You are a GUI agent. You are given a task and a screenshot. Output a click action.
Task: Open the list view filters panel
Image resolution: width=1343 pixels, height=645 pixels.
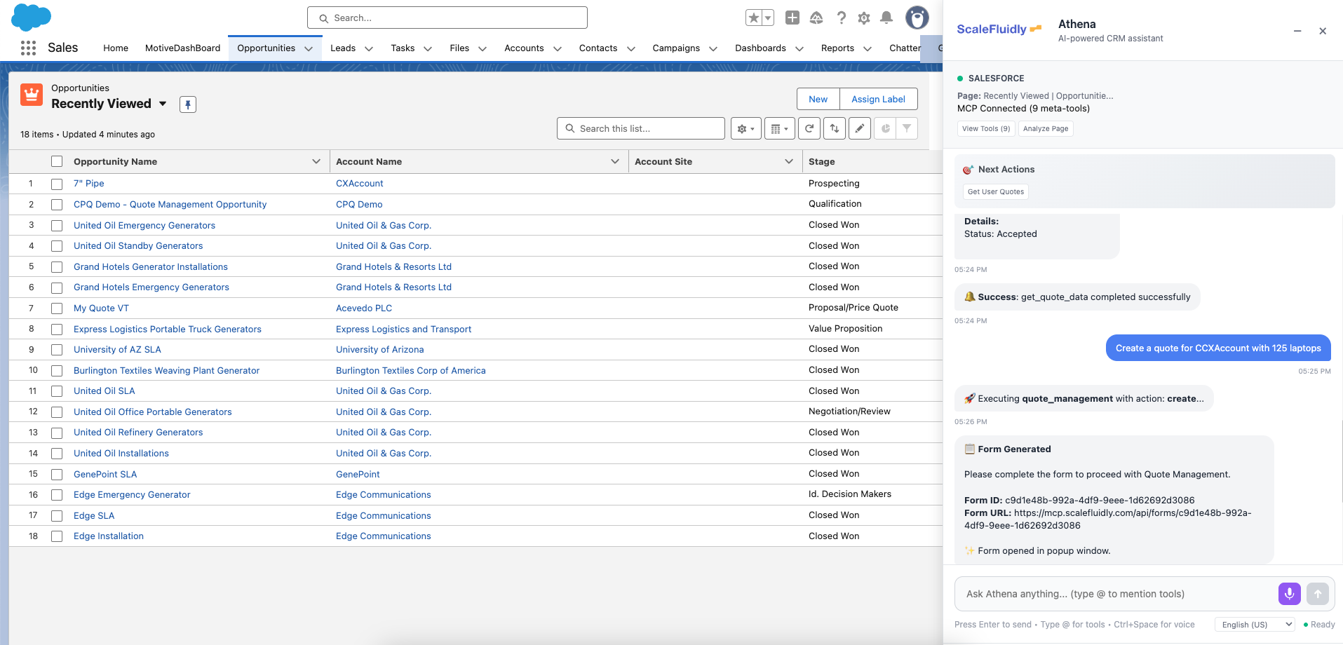907,128
